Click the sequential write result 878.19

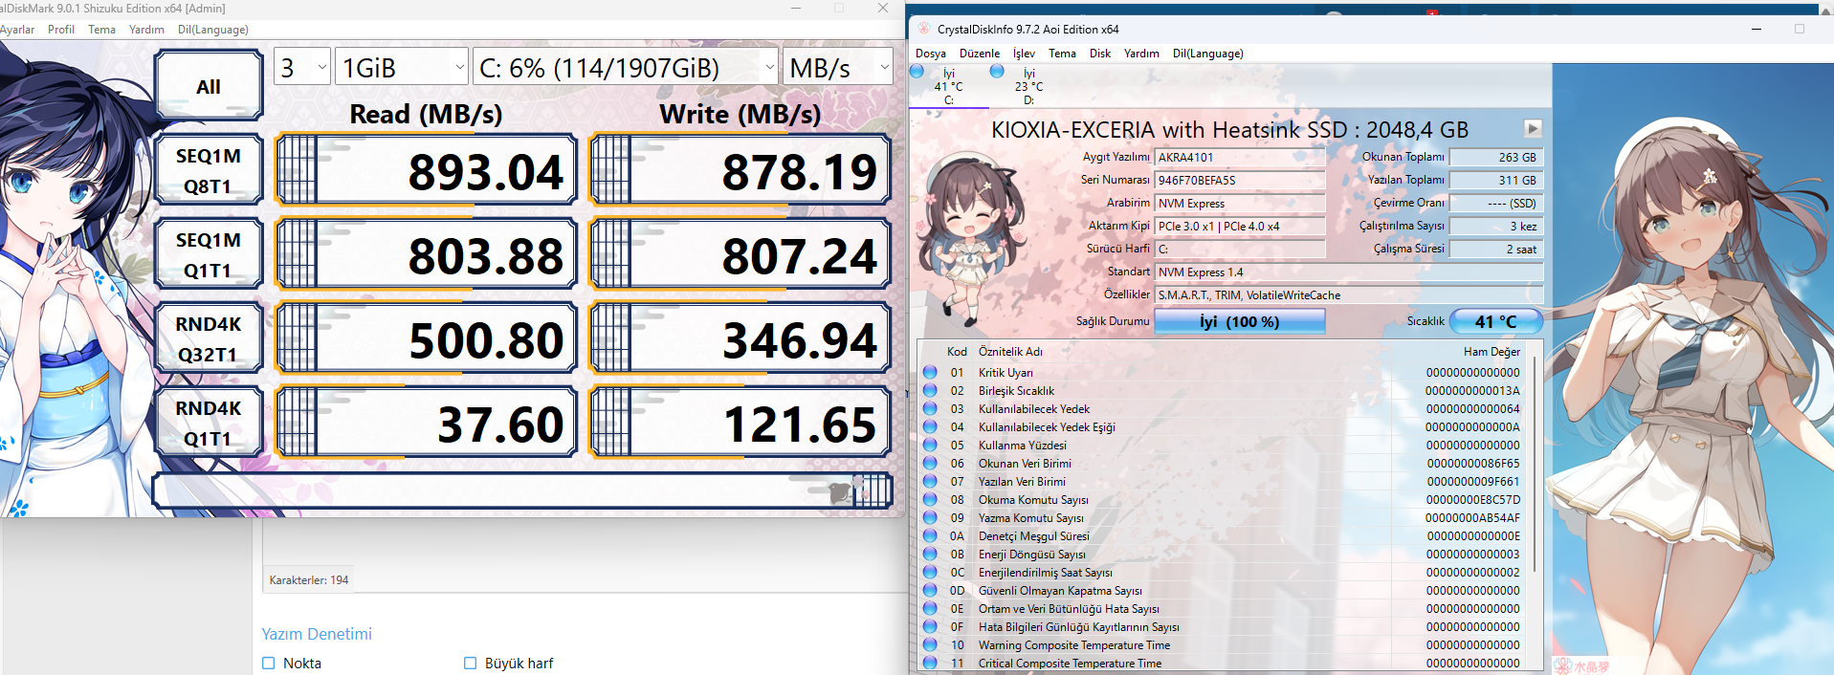(740, 171)
